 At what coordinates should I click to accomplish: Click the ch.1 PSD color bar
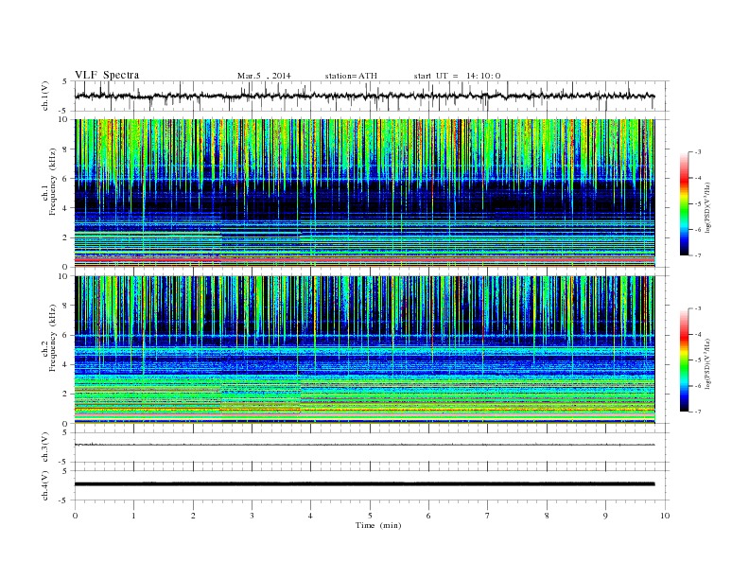pos(685,203)
